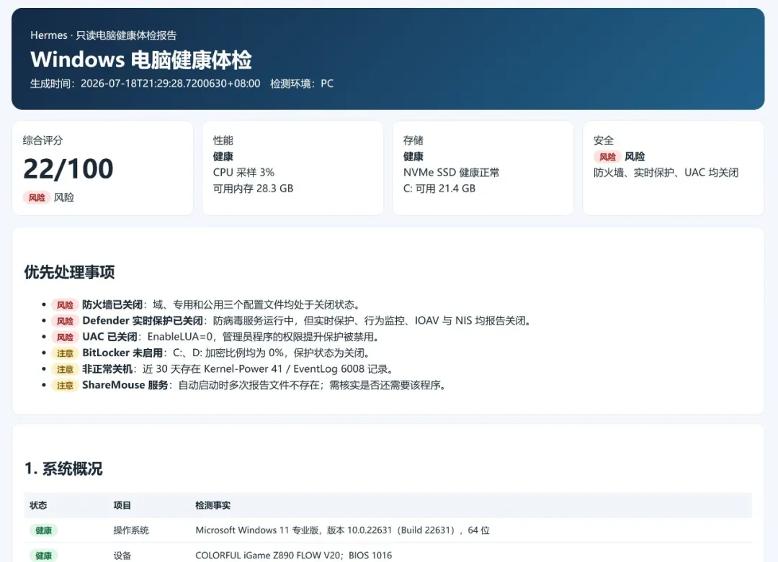This screenshot has height=562, width=778.
Task: Click the 风险 badge in the 安全 card
Action: [x=607, y=157]
